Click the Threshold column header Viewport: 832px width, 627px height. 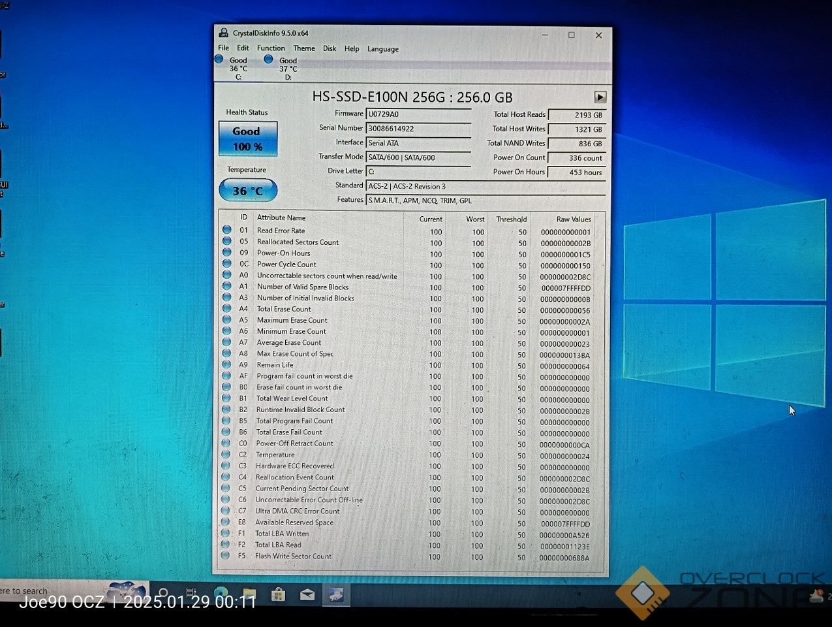tap(511, 219)
